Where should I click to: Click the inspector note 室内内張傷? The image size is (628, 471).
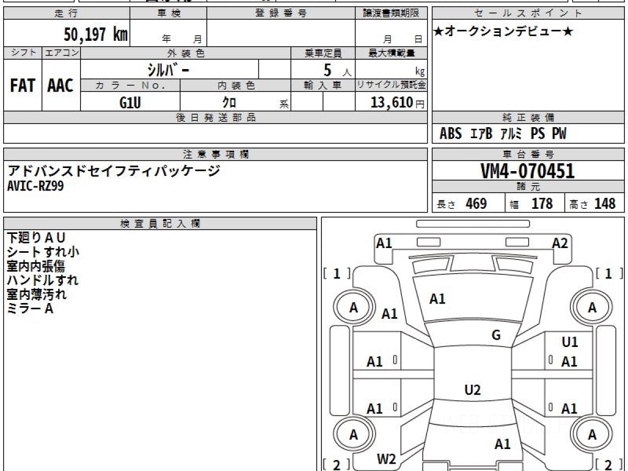coord(37,266)
